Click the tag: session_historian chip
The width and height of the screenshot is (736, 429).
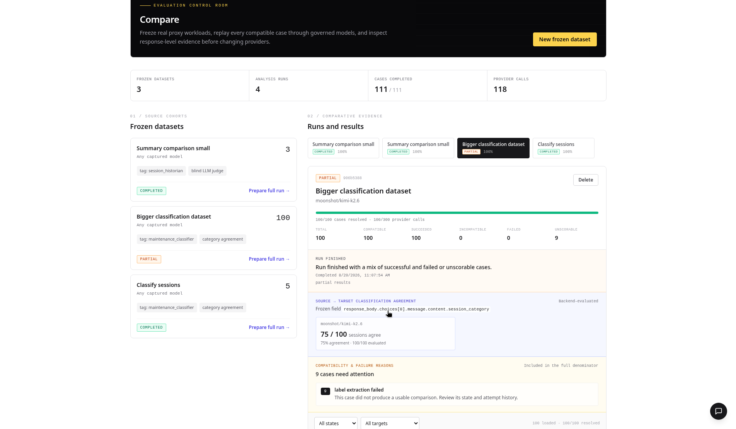[x=161, y=171]
